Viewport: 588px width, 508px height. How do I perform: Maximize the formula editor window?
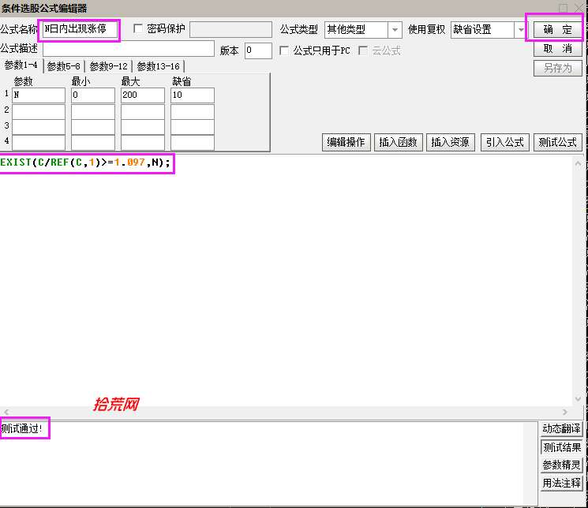(564, 8)
